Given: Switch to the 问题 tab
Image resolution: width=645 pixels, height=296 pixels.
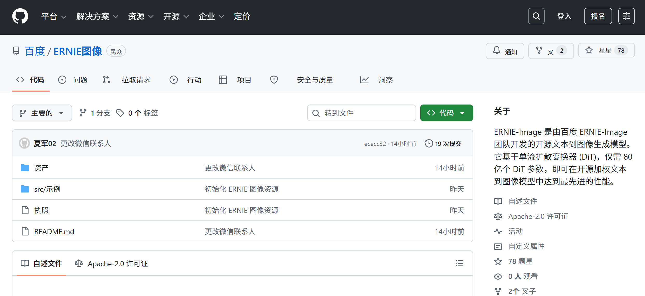Looking at the screenshot, I should 80,80.
